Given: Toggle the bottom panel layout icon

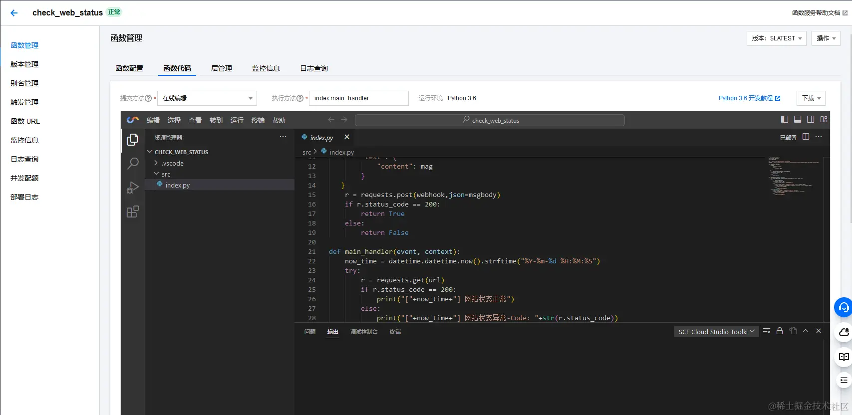Looking at the screenshot, I should pyautogui.click(x=798, y=119).
